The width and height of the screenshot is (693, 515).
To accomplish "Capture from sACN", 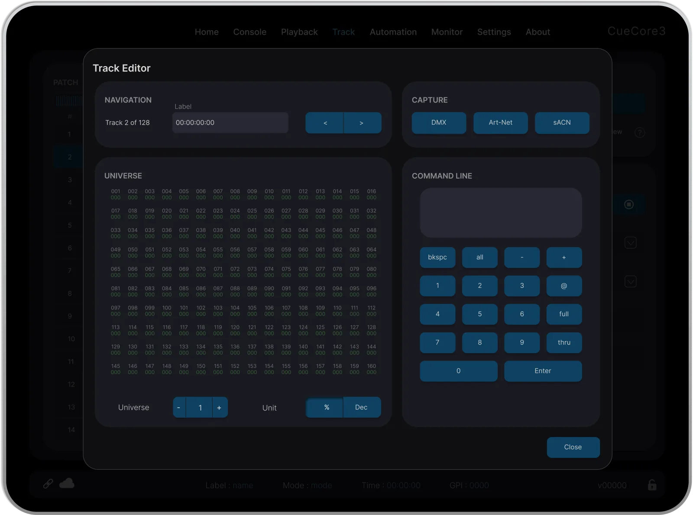I will point(562,122).
